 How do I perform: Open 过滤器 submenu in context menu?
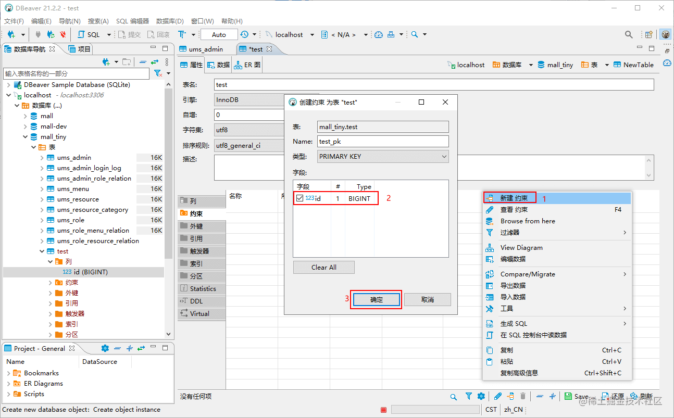click(557, 232)
